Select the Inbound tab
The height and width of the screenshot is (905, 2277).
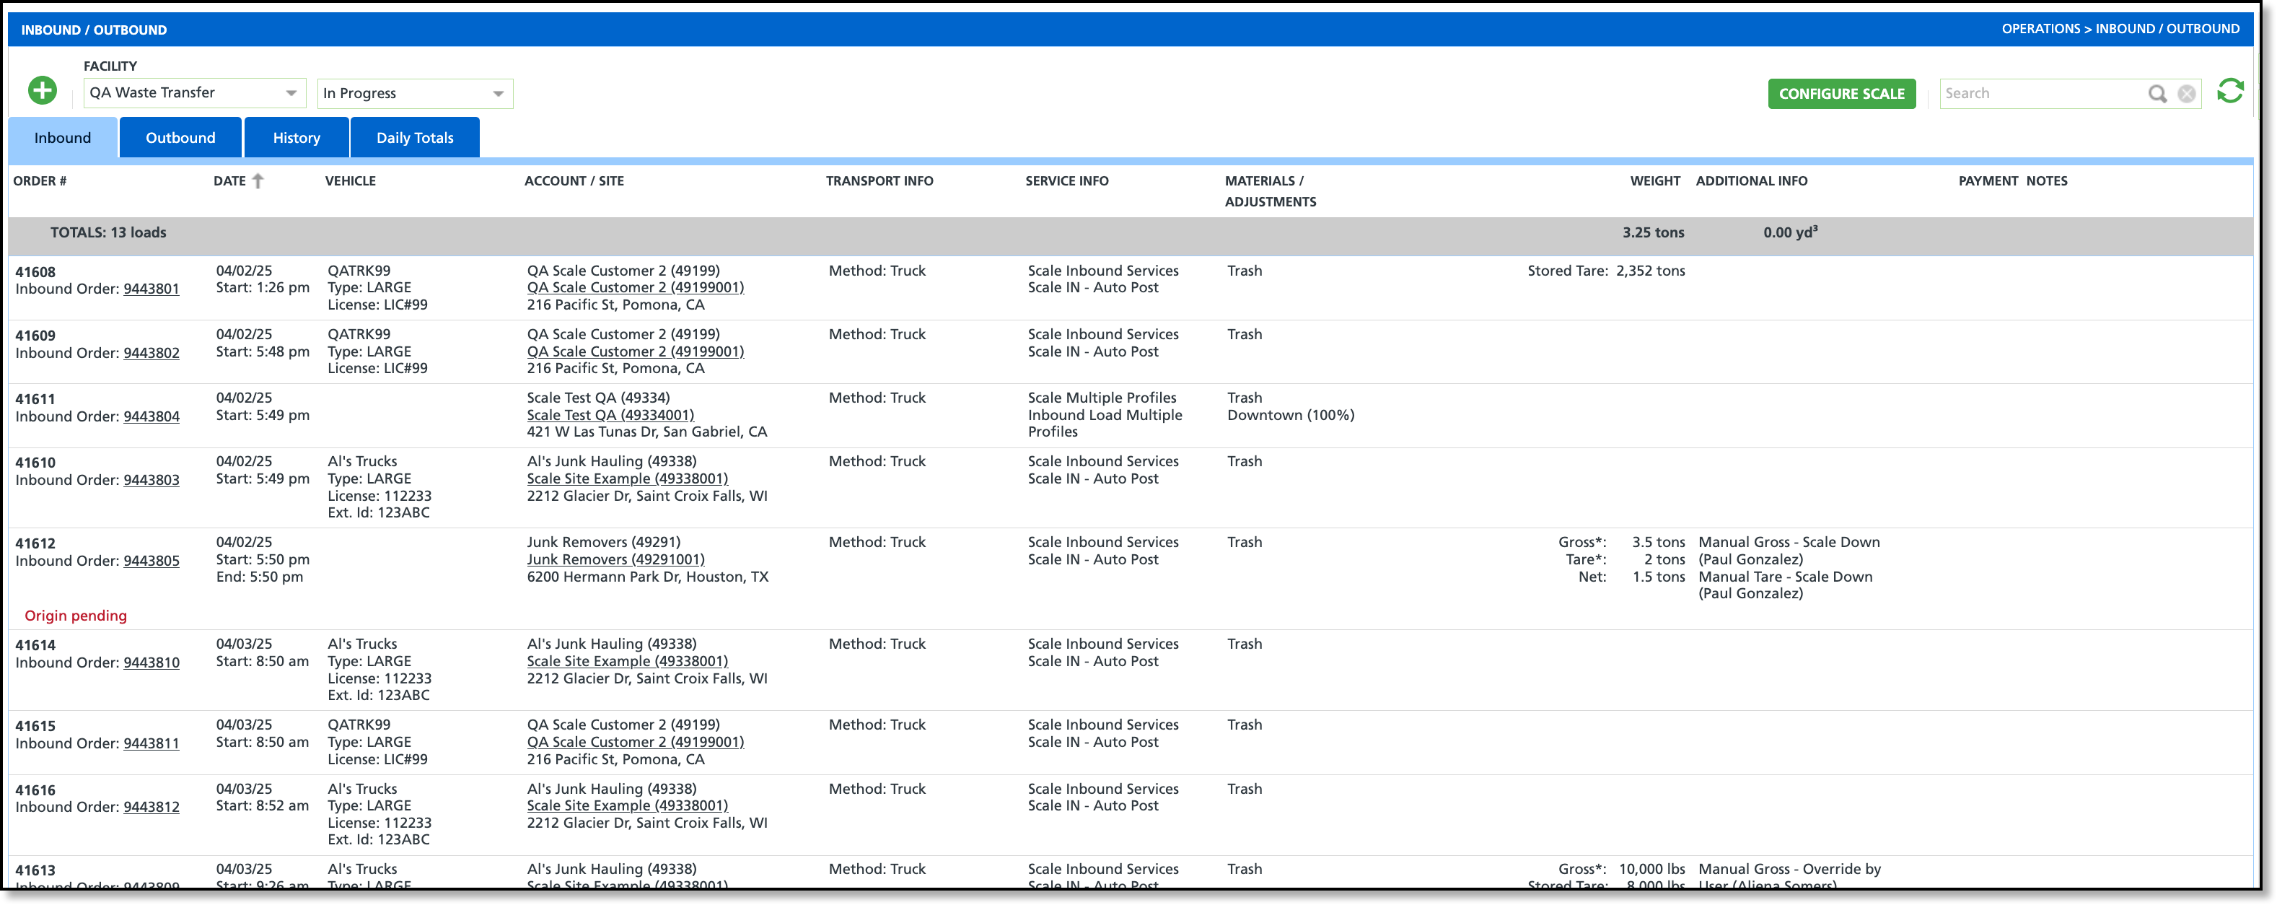click(x=63, y=138)
